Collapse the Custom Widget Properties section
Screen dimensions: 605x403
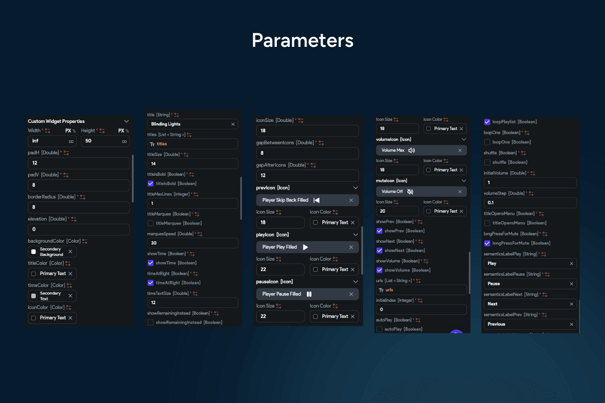click(x=126, y=121)
